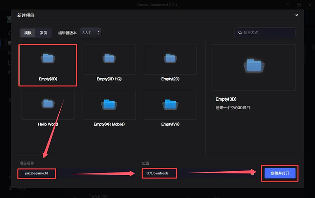Click the Empty(VR) folder icon
Image resolution: width=315 pixels, height=198 pixels.
click(170, 104)
